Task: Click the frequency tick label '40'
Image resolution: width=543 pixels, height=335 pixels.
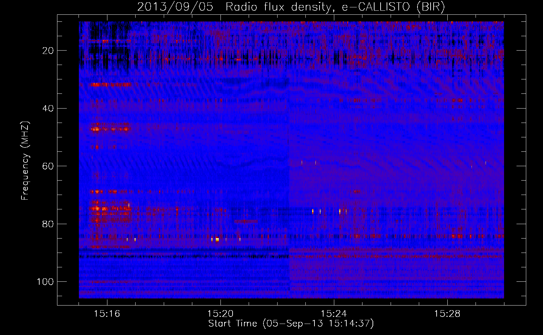Action: [48, 109]
